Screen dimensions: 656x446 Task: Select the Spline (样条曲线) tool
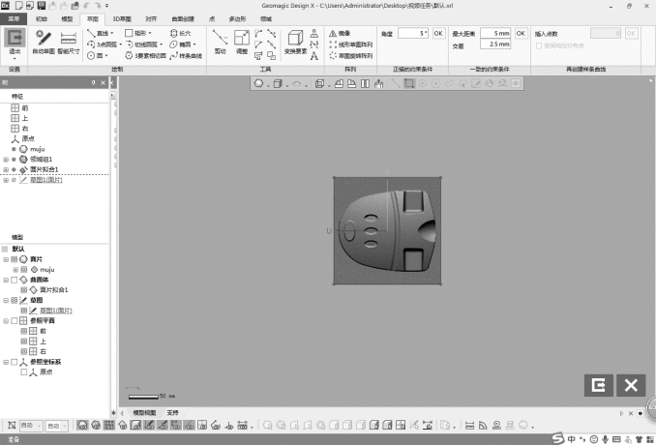click(x=186, y=56)
